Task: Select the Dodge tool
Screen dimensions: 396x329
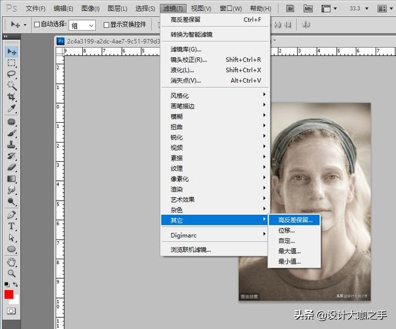Action: [x=11, y=201]
